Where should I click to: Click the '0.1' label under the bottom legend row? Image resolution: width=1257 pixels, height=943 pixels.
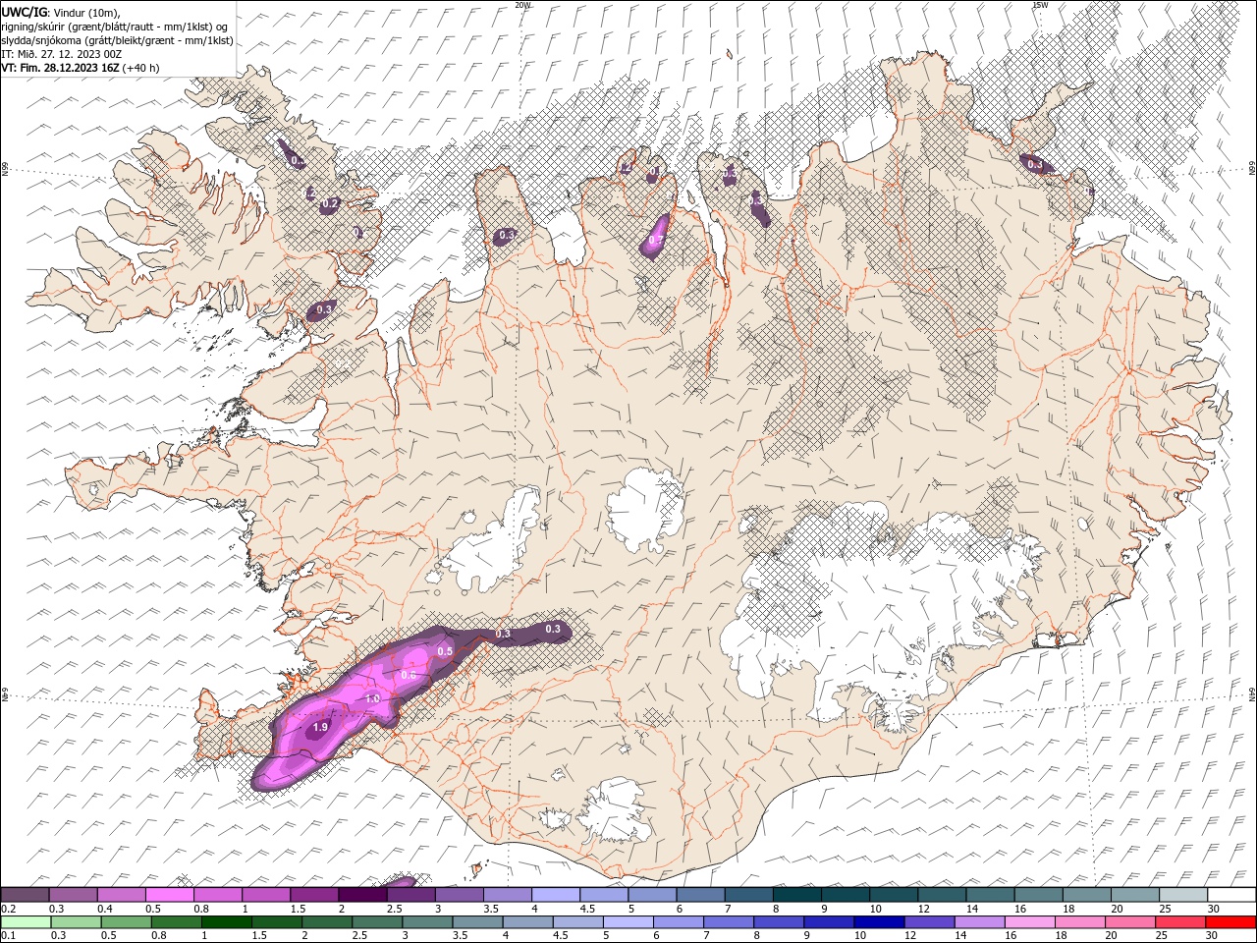click(8, 936)
